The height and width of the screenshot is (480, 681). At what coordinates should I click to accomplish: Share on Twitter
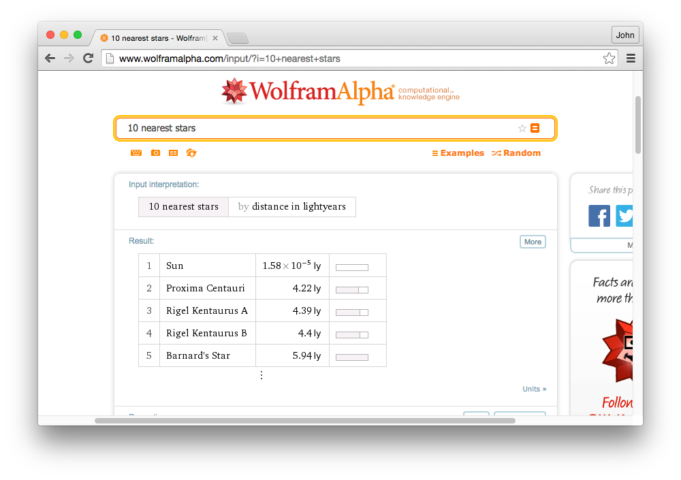(x=624, y=216)
